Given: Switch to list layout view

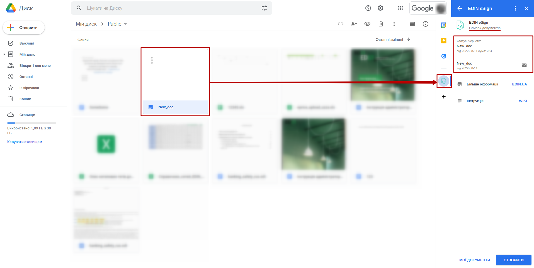Looking at the screenshot, I should click(412, 24).
